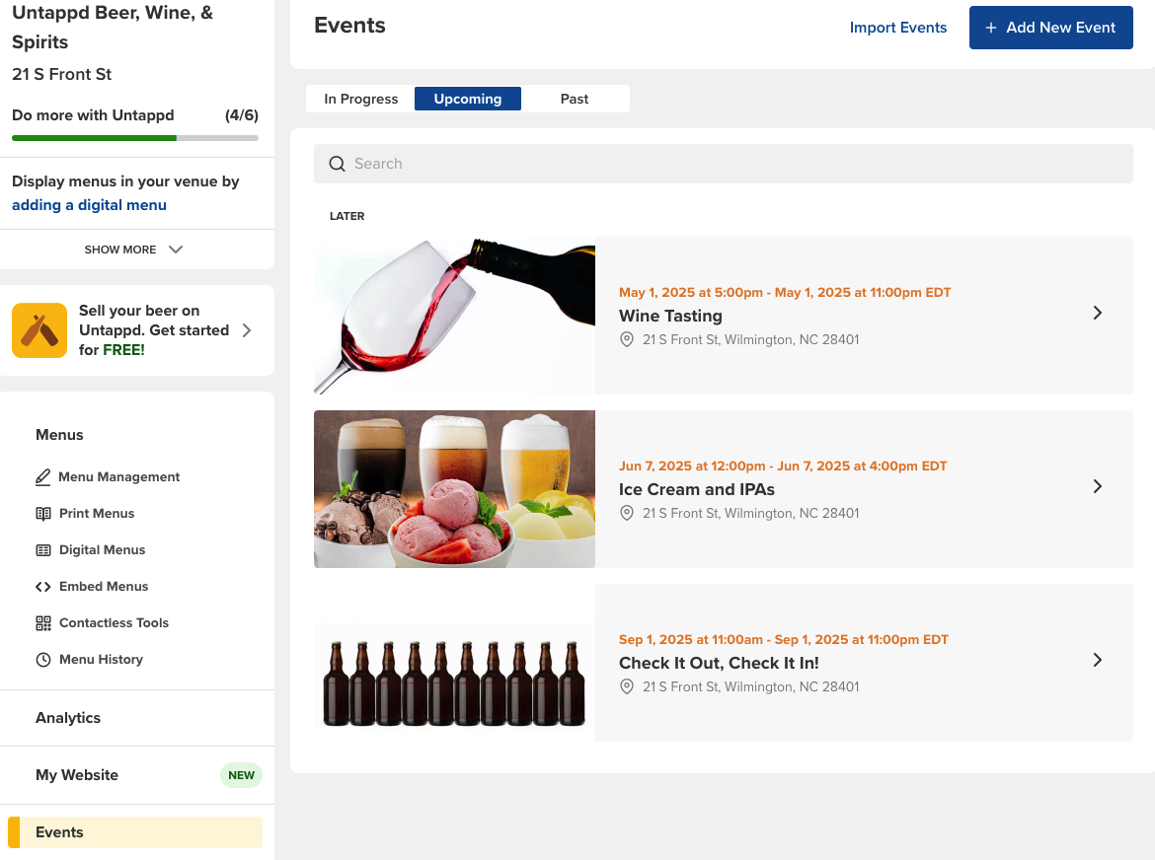Switch to the Past events tab
The image size is (1155, 860).
[x=575, y=99]
